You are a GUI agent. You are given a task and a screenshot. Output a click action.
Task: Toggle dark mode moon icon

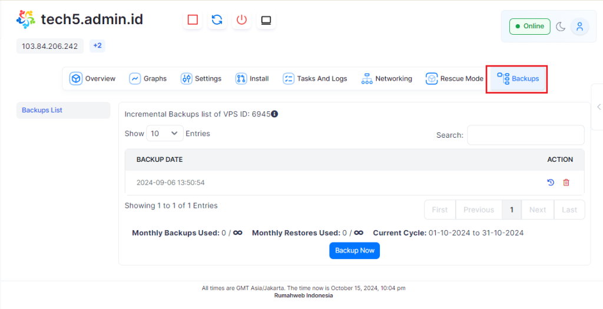click(561, 26)
